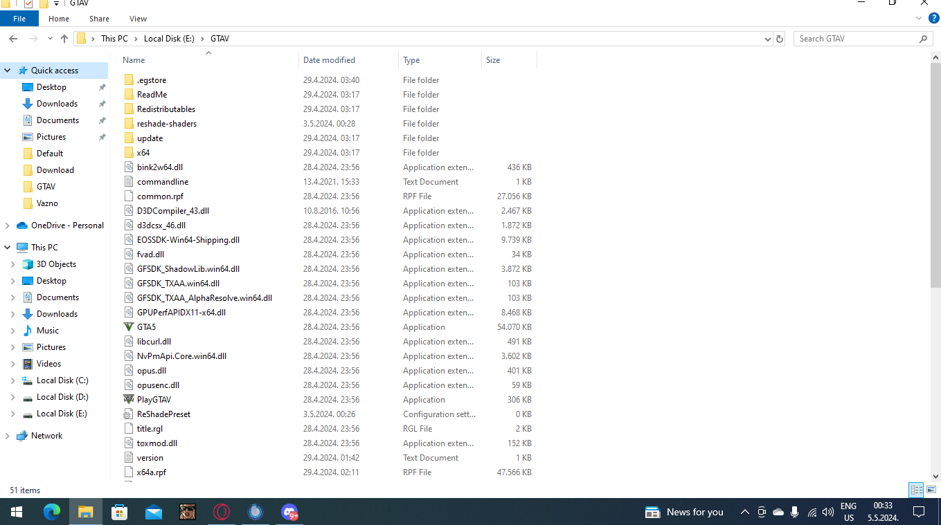Select the EOSSDK-Win64-Shipping.dll file name

click(188, 240)
